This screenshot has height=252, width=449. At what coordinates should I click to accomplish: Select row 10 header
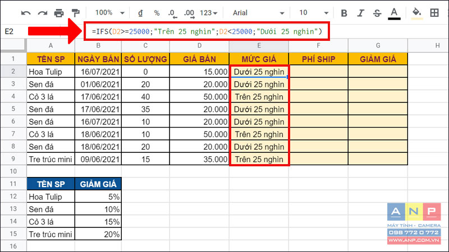[x=13, y=171]
